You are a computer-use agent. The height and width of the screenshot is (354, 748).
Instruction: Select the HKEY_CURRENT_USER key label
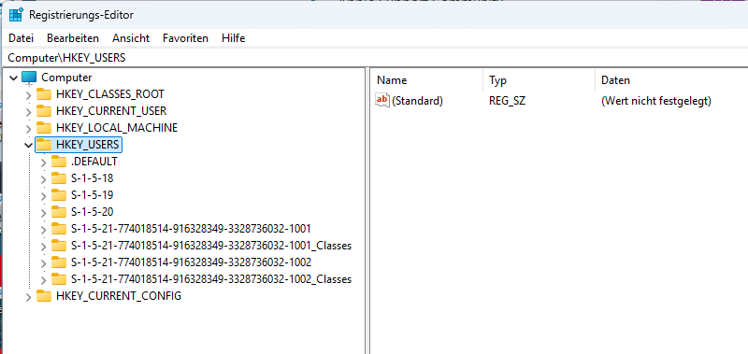pyautogui.click(x=111, y=111)
